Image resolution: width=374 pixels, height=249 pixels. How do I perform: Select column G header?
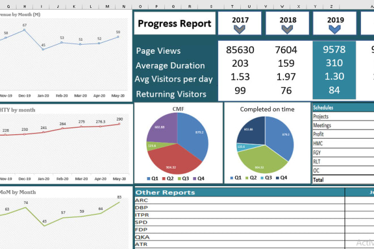8,6
